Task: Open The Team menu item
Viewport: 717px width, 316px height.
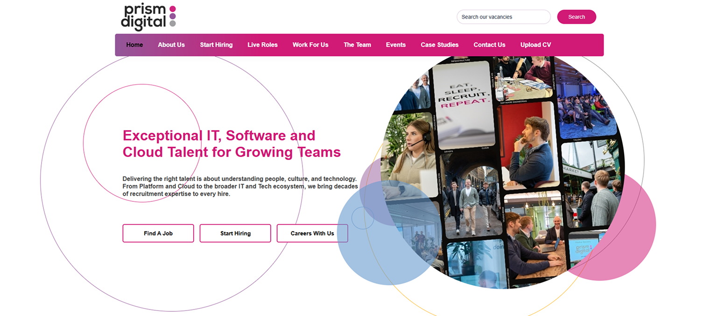Action: coord(357,45)
